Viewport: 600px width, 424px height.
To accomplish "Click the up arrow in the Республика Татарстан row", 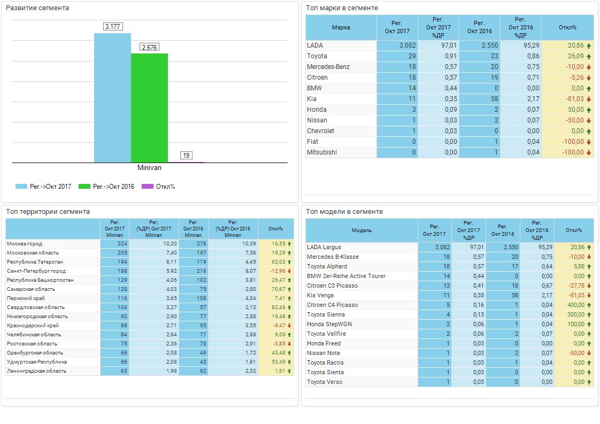I will pyautogui.click(x=290, y=262).
